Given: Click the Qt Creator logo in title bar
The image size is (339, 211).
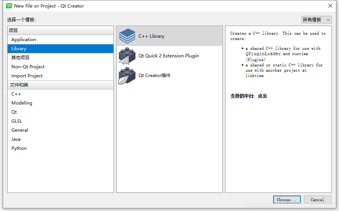Looking at the screenshot, I should click(9, 6).
